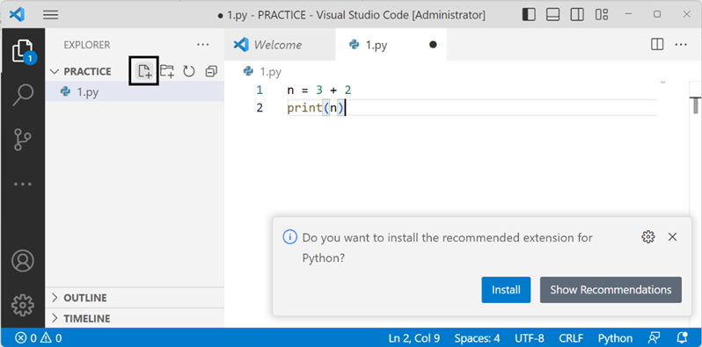This screenshot has height=347, width=702.
Task: Toggle the primary side bar visibility
Action: click(529, 15)
